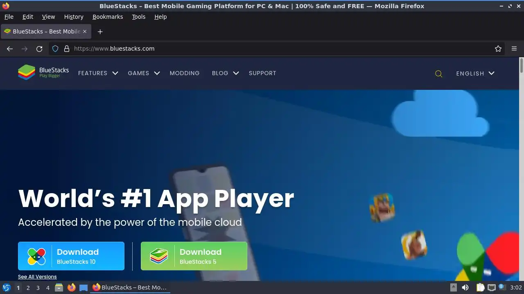Screen dimensions: 524x294
Task: Click the padlock site security icon
Action: click(x=67, y=49)
